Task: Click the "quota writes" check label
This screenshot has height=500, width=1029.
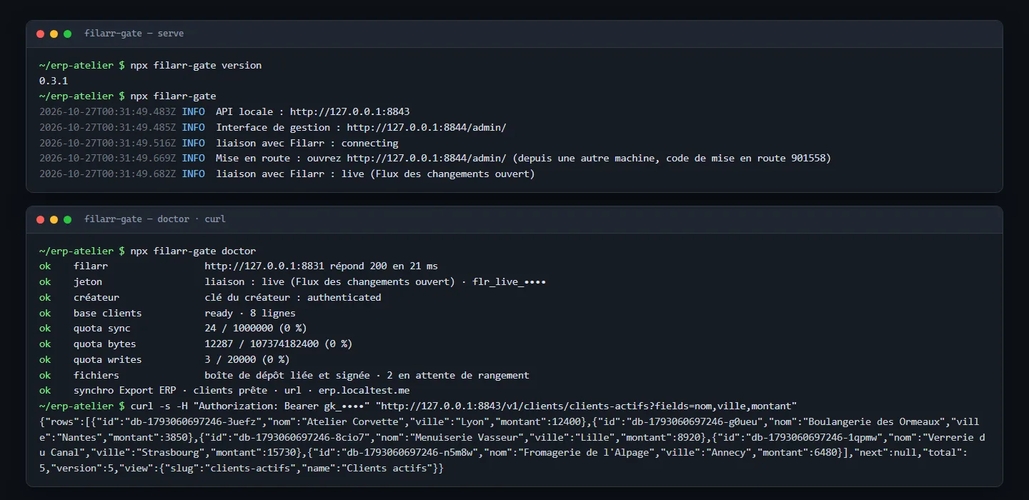Action: [108, 359]
